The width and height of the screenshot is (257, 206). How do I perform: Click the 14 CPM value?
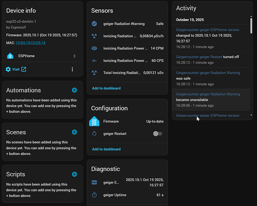pyautogui.click(x=157, y=48)
